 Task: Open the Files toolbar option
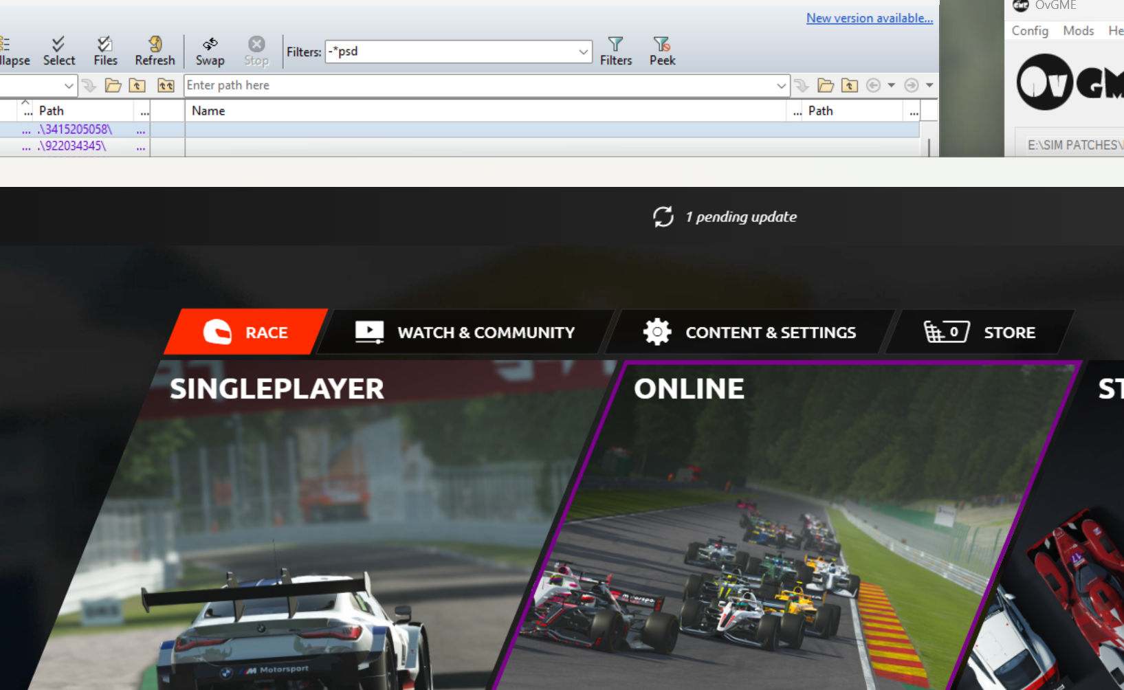pos(105,52)
